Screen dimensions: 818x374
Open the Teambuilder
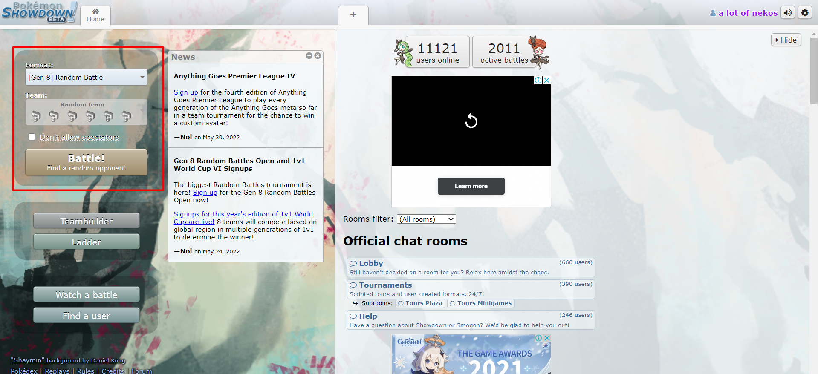click(86, 221)
